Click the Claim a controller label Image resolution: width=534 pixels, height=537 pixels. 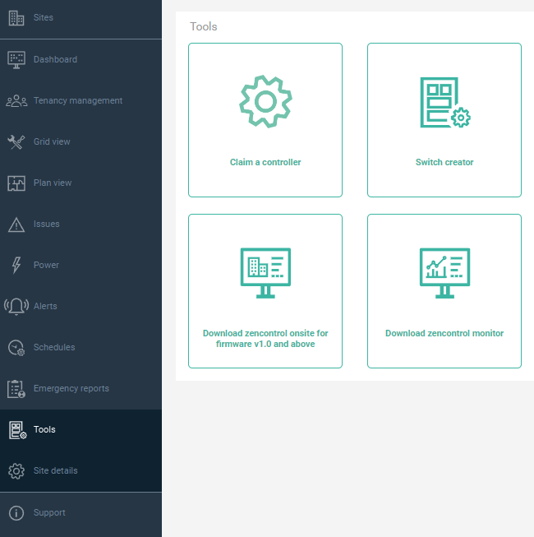pyautogui.click(x=265, y=162)
